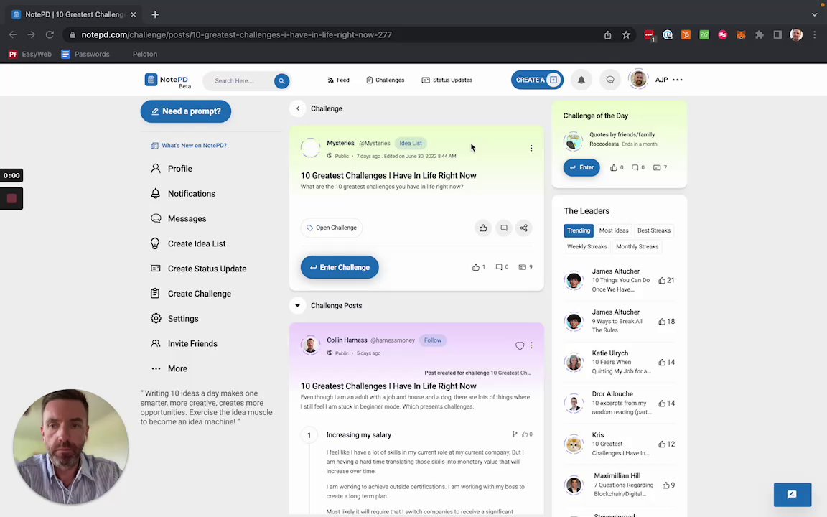Click the entries count icon showing 9
Screen dimensions: 827x517
522,267
